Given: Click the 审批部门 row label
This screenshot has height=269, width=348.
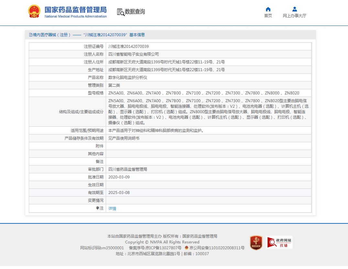Looking at the screenshot, I should (x=96, y=169).
